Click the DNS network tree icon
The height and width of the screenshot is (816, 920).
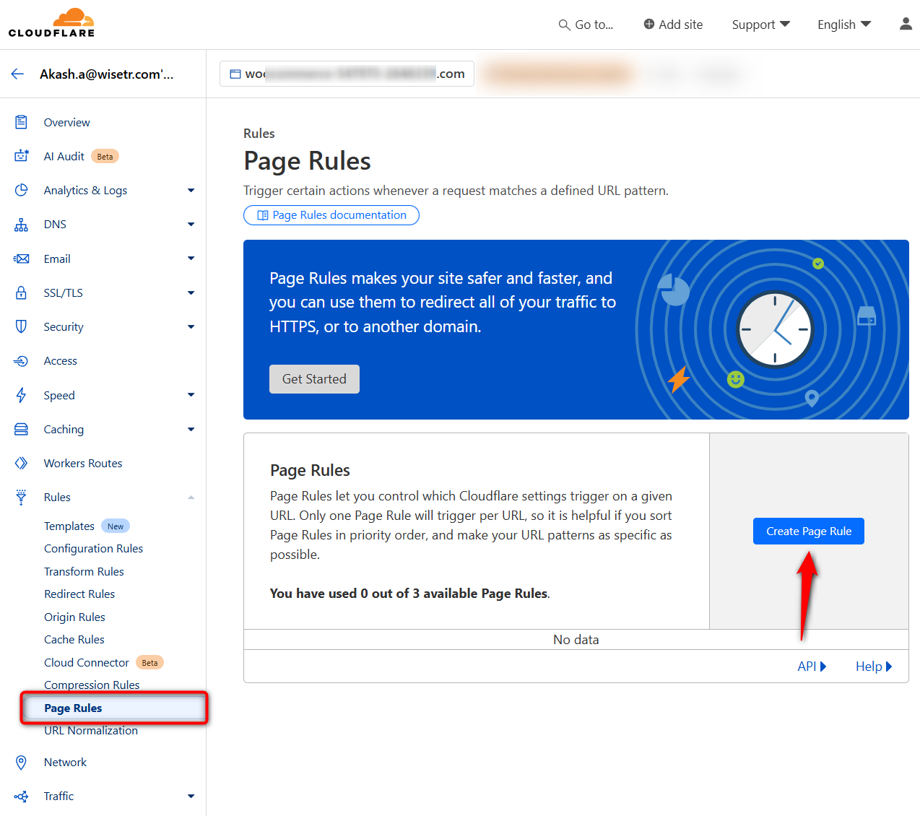point(22,225)
